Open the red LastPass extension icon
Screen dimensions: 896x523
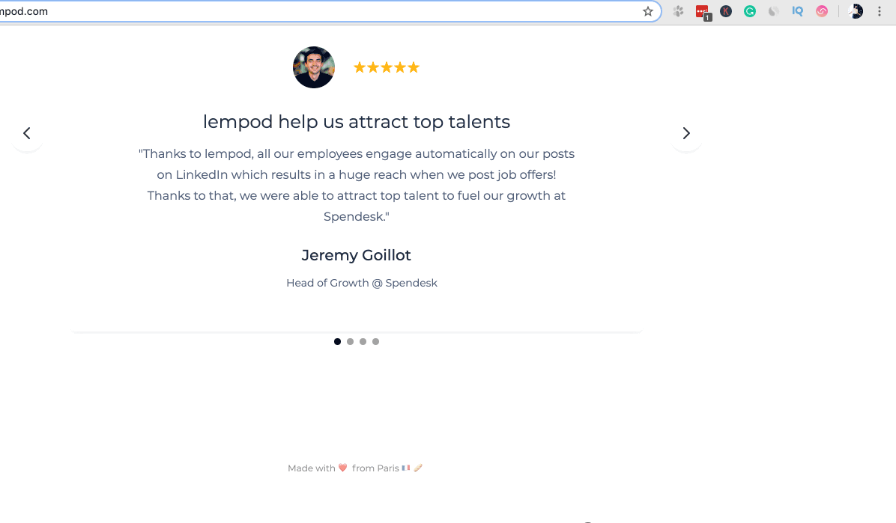703,12
